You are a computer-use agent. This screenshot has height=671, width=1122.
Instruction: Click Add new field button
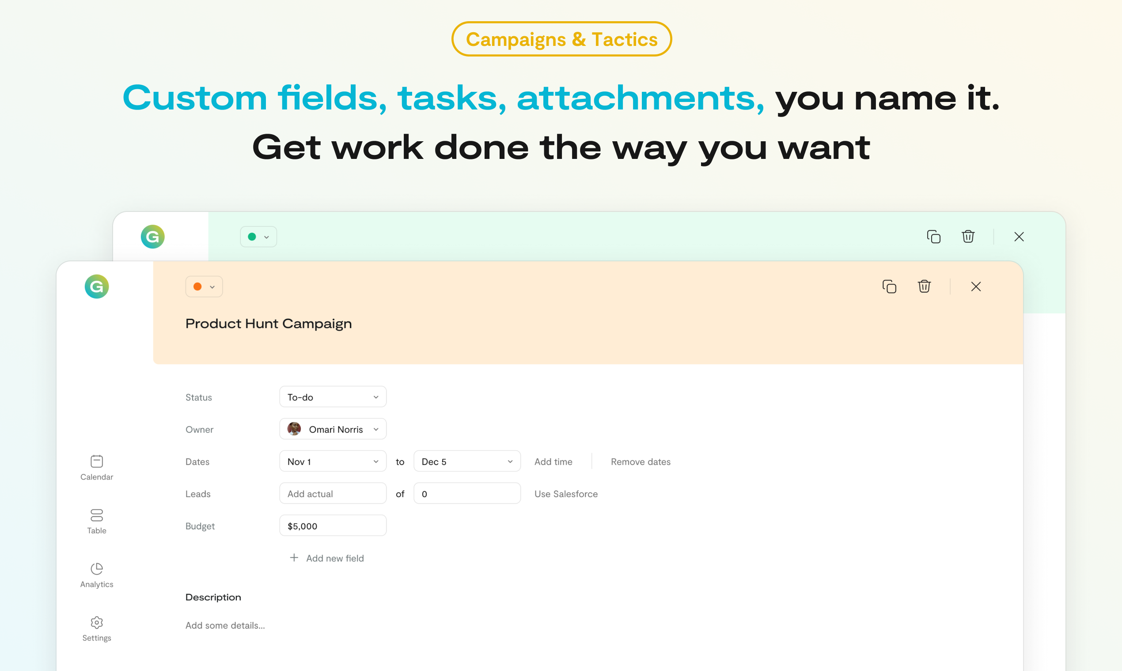point(326,558)
